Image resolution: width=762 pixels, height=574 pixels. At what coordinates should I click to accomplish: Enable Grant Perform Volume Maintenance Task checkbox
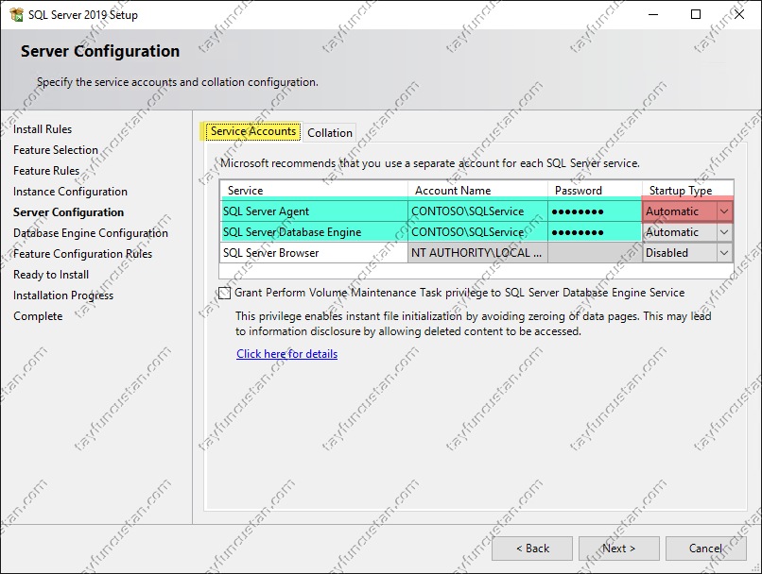224,293
